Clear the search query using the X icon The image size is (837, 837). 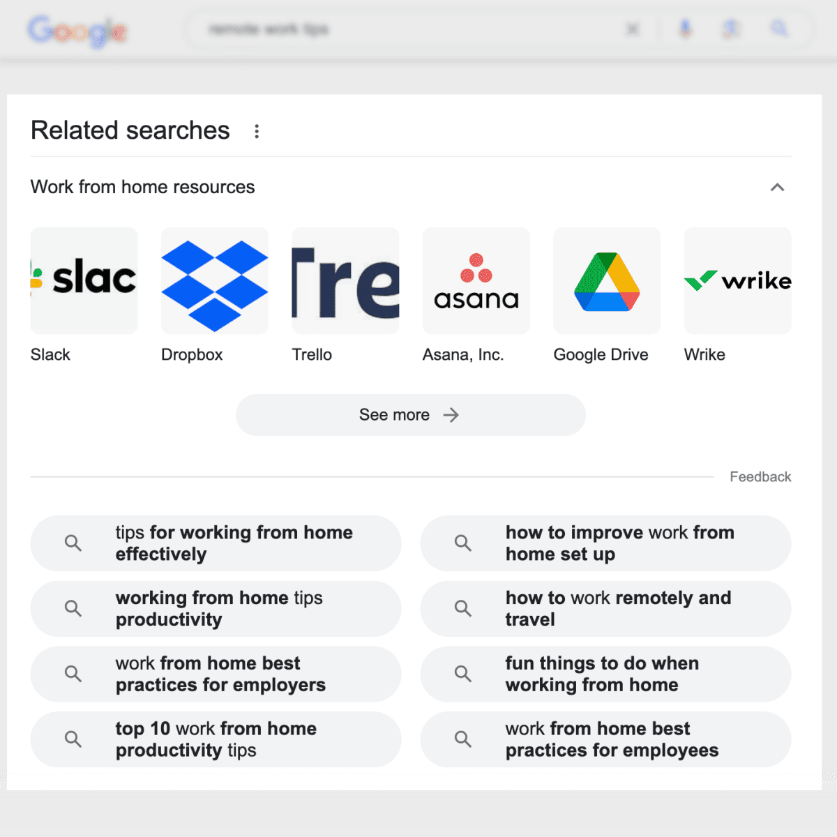[x=633, y=29]
